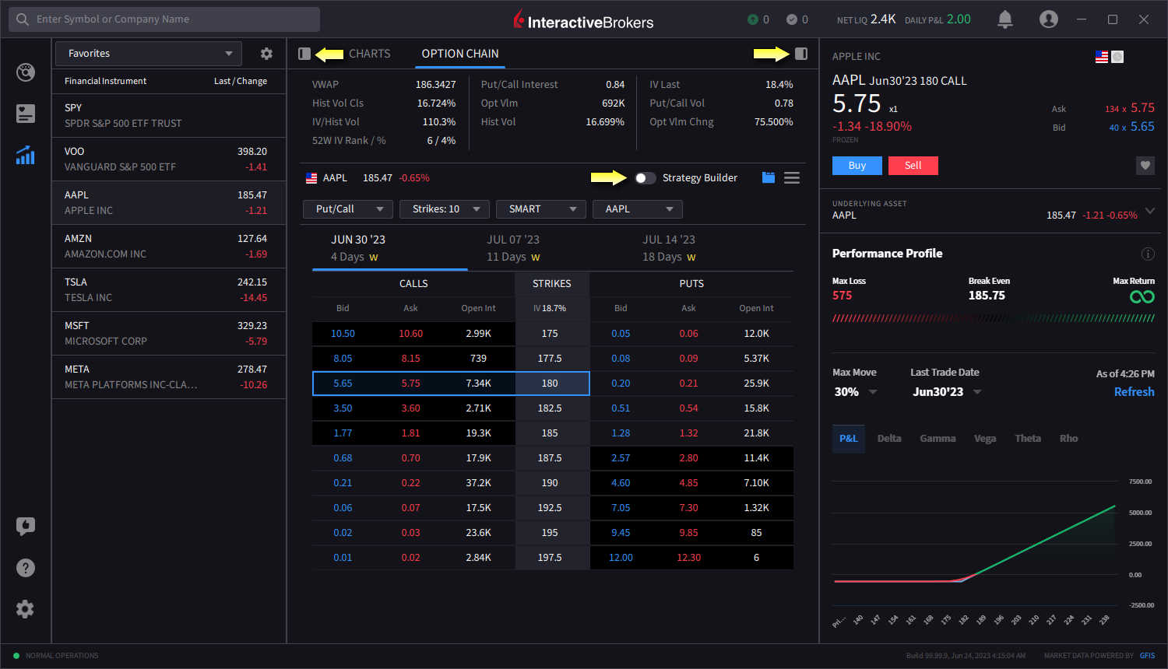Select the MSFT row in watchlist

pos(169,334)
